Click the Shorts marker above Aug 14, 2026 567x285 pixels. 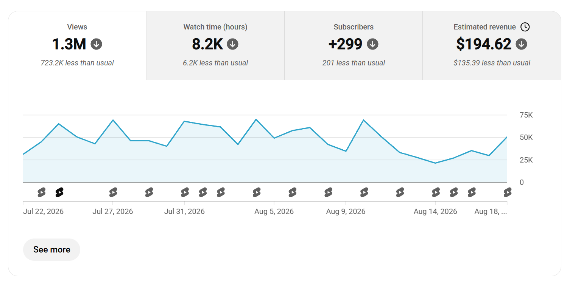coord(436,192)
